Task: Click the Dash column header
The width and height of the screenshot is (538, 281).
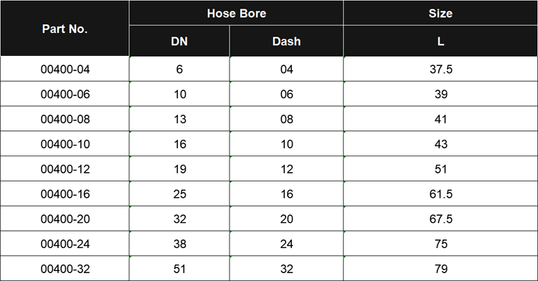Action: point(286,41)
